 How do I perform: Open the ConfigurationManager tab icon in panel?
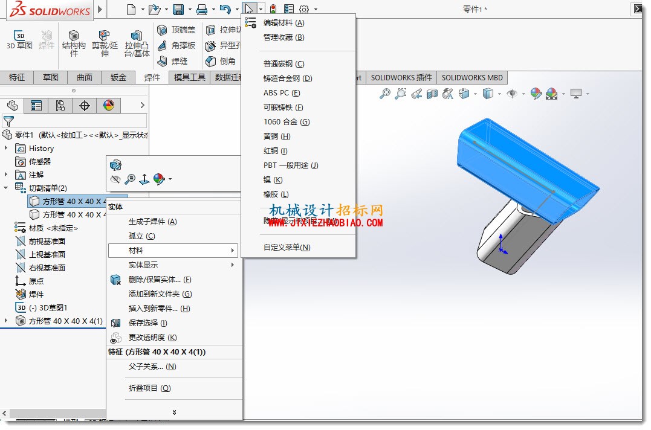60,106
